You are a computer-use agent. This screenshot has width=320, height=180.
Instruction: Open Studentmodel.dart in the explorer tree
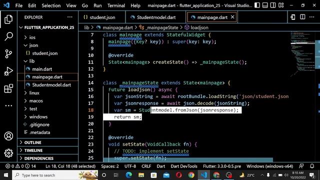[x=48, y=85]
